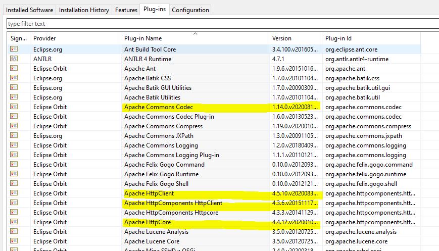Click signed icon for Apache HttpComponents HttpClient
Image resolution: width=439 pixels, height=251 pixels.
14,203
